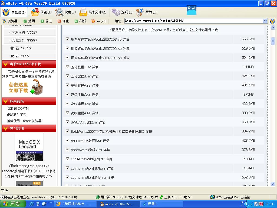Screen dimensions: 277x208
Task: Uncheck 用多媒体学SolidWorks2007CD3.iso checkbox
Action: click(67, 39)
